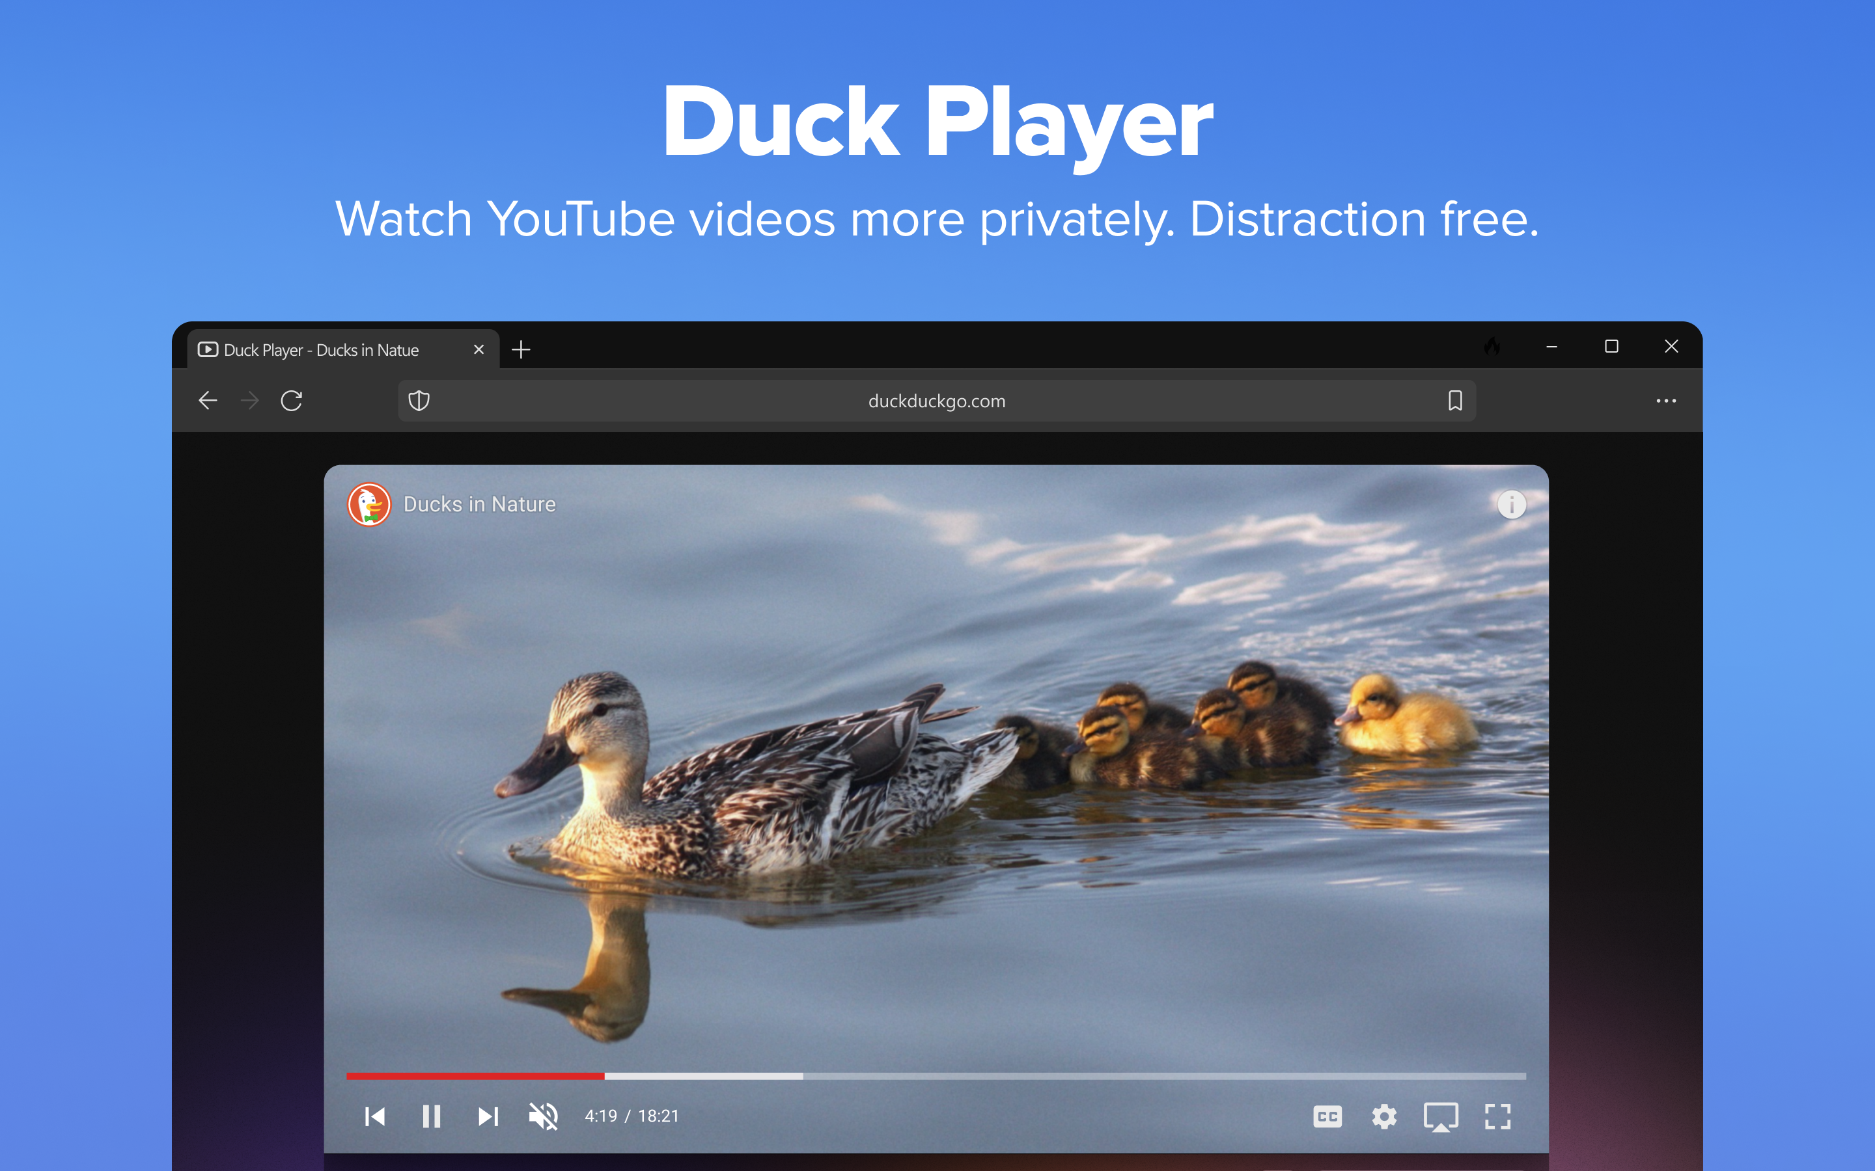Navigate back to the previous page

point(207,400)
